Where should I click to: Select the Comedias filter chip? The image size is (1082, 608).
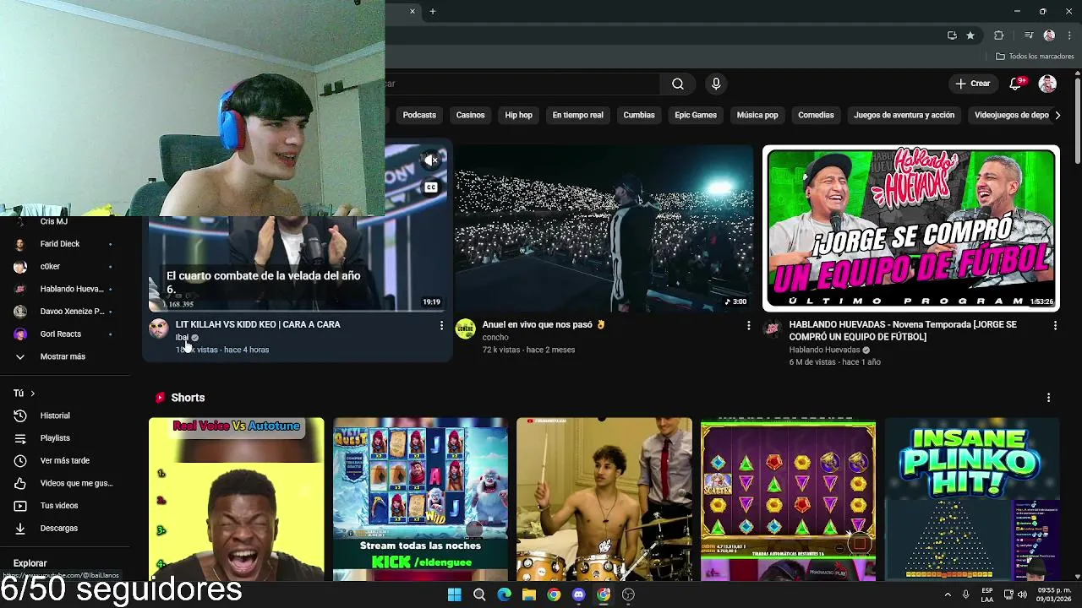pyautogui.click(x=816, y=115)
